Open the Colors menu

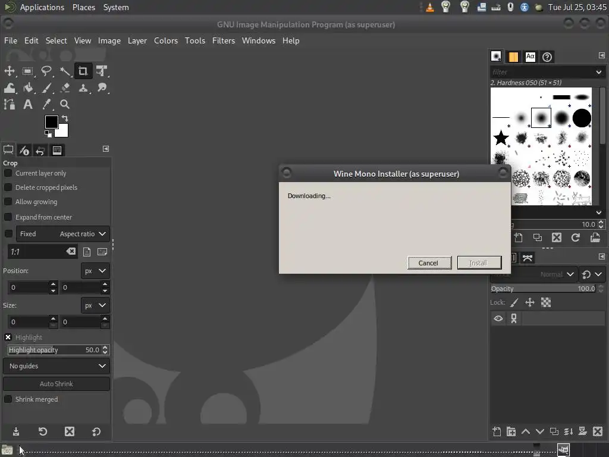tap(166, 40)
